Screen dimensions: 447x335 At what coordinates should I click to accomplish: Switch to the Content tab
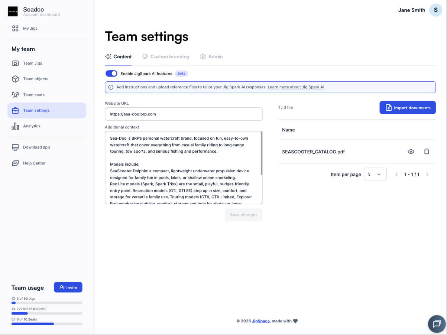coord(118,57)
